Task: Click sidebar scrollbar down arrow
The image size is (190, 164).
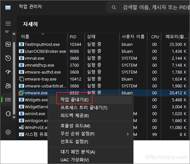Action: click(14, 117)
